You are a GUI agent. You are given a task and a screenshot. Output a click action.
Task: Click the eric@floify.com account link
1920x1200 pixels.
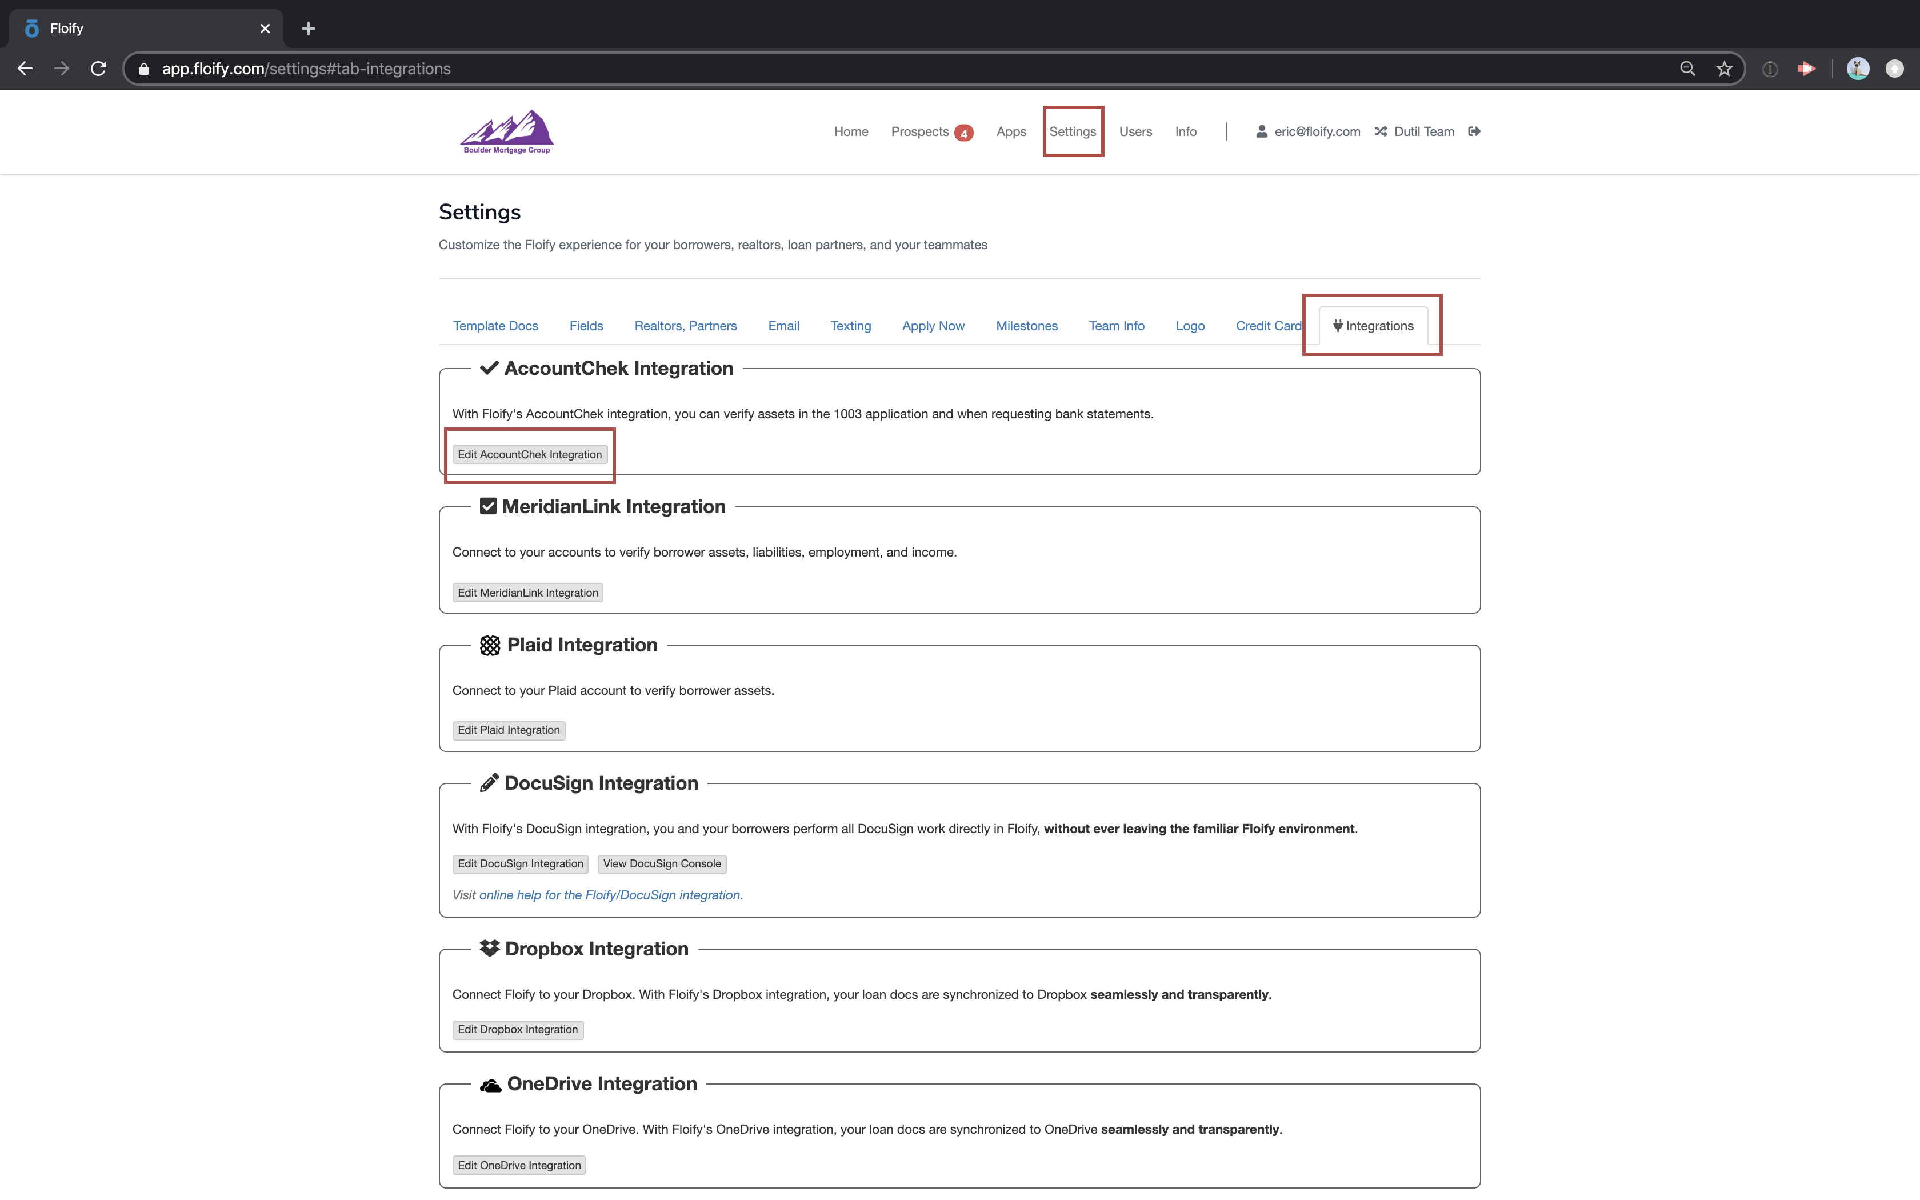[1316, 132]
